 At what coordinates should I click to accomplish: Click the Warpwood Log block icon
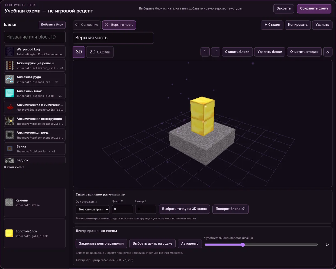coord(10,52)
